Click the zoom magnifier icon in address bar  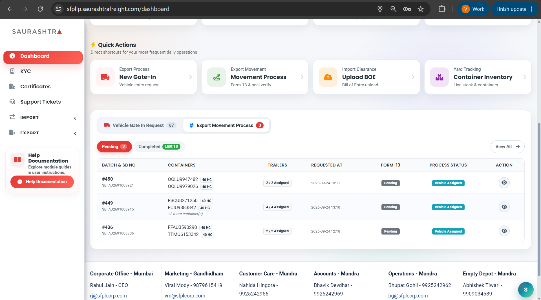(x=394, y=9)
